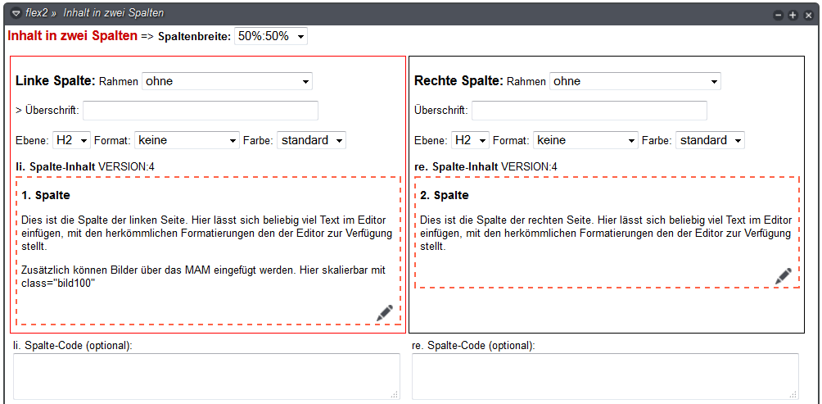822x404 pixels.
Task: Click the '2. Spalte' heading text
Action: pos(445,196)
